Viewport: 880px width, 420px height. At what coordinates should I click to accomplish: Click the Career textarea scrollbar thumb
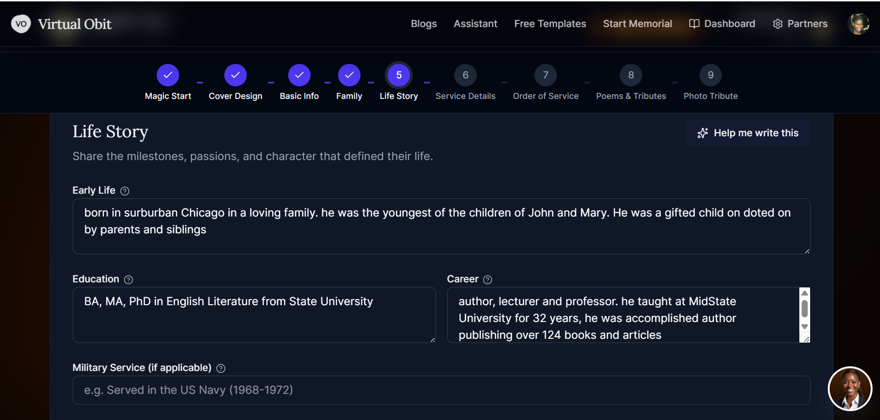tap(804, 308)
